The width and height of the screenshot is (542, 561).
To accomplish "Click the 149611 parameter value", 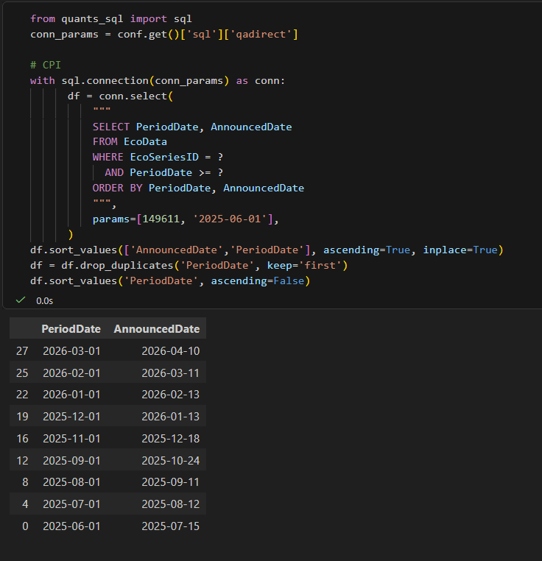I will coord(161,219).
